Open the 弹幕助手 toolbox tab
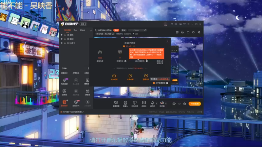 point(64,73)
